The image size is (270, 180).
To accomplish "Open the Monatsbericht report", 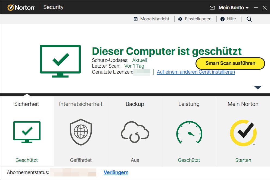I will [x=155, y=19].
